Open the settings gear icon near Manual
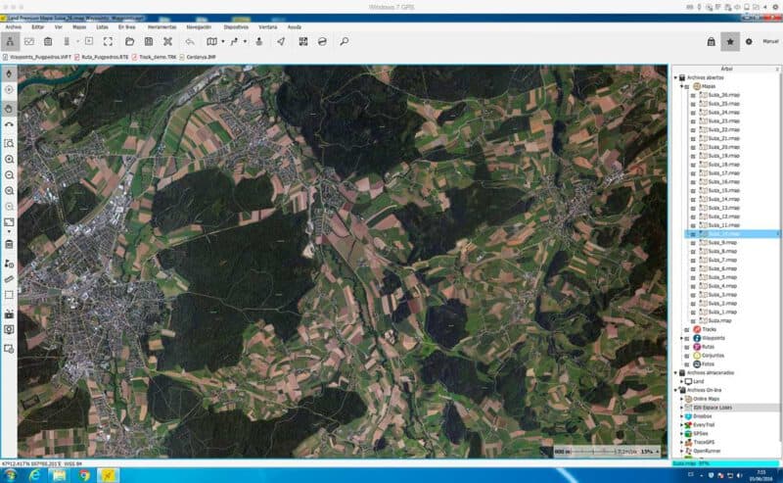This screenshot has height=483, width=783. (x=749, y=41)
